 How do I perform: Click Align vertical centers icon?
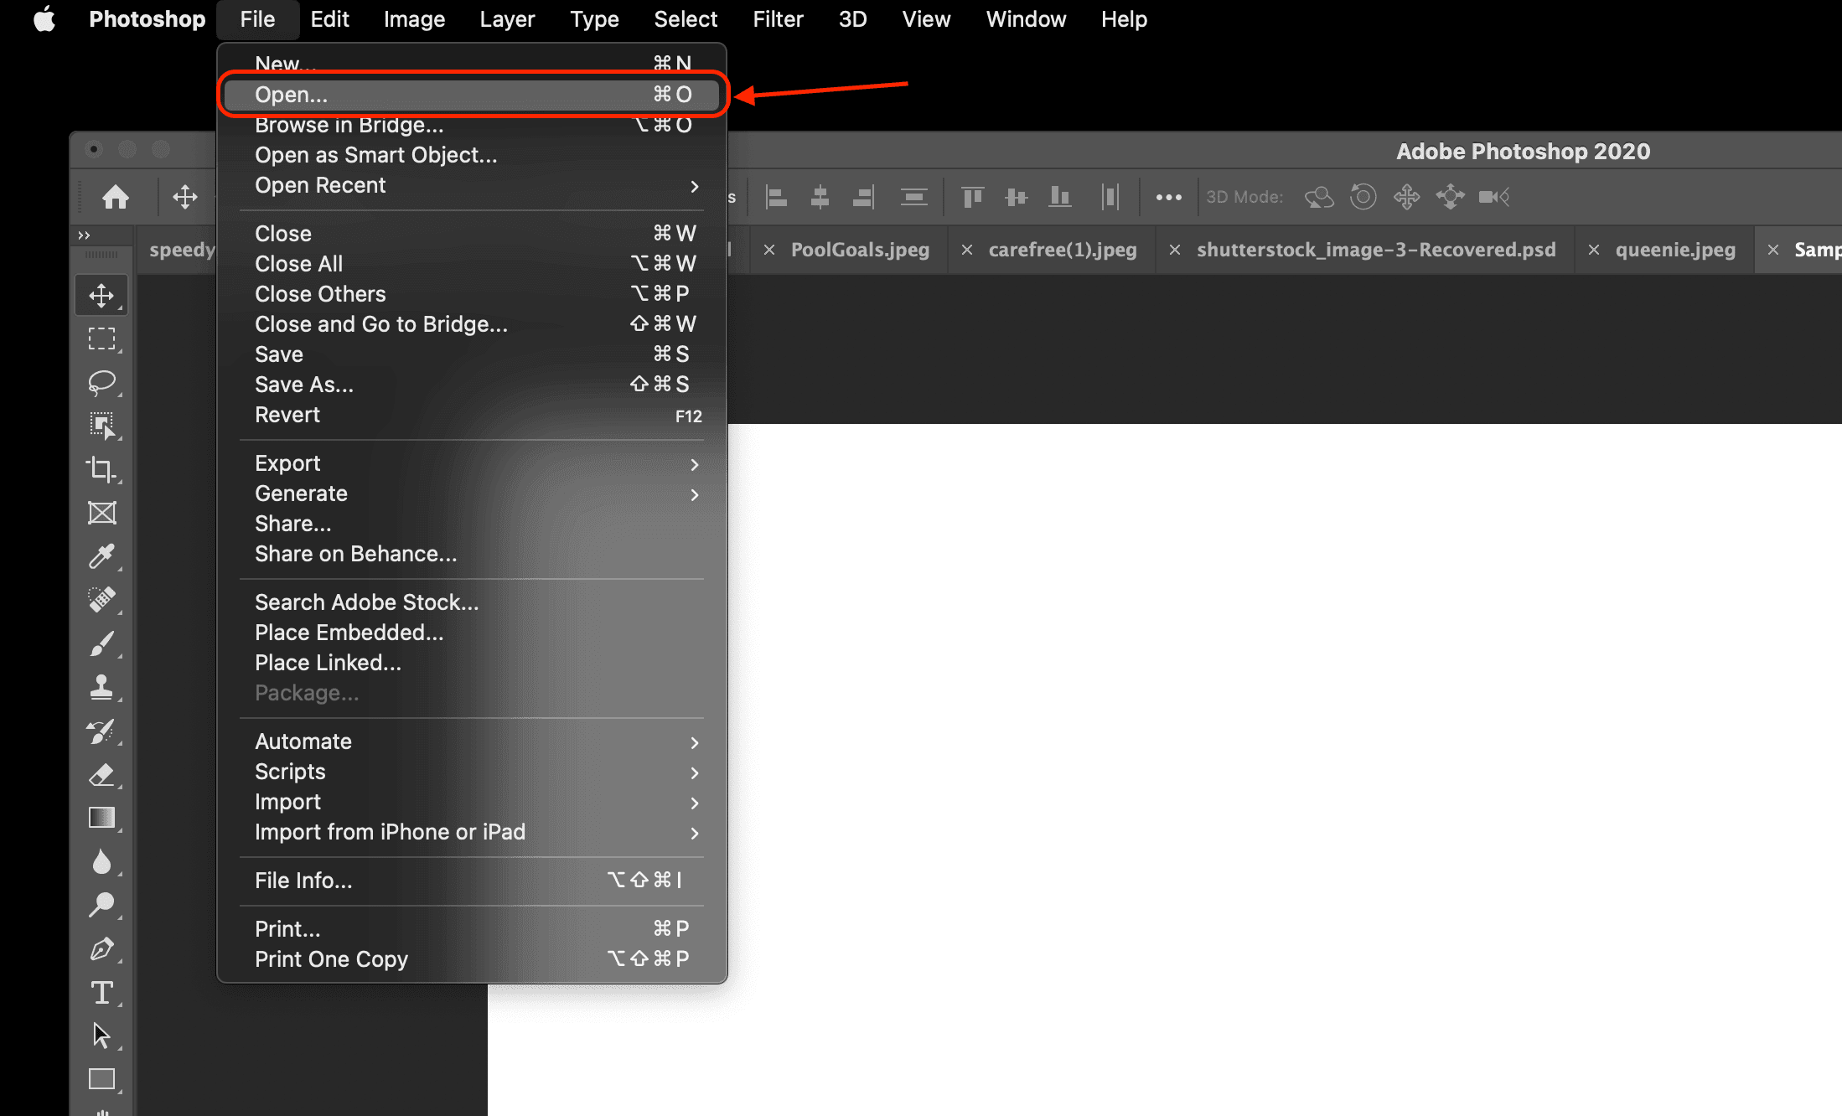(x=1017, y=197)
